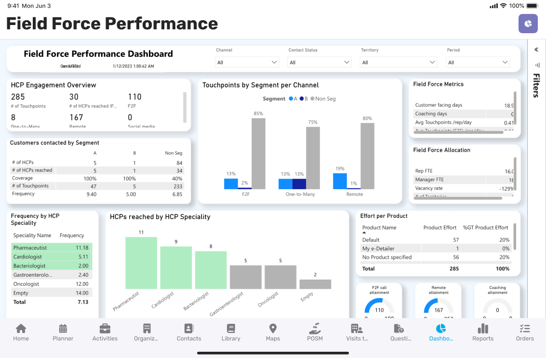Open Activities briefcase icon
The image size is (546, 358).
105,328
